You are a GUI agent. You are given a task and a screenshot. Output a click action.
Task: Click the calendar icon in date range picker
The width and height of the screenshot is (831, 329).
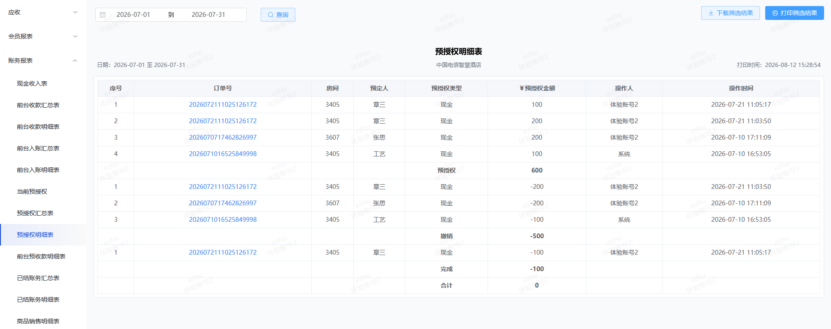(103, 15)
